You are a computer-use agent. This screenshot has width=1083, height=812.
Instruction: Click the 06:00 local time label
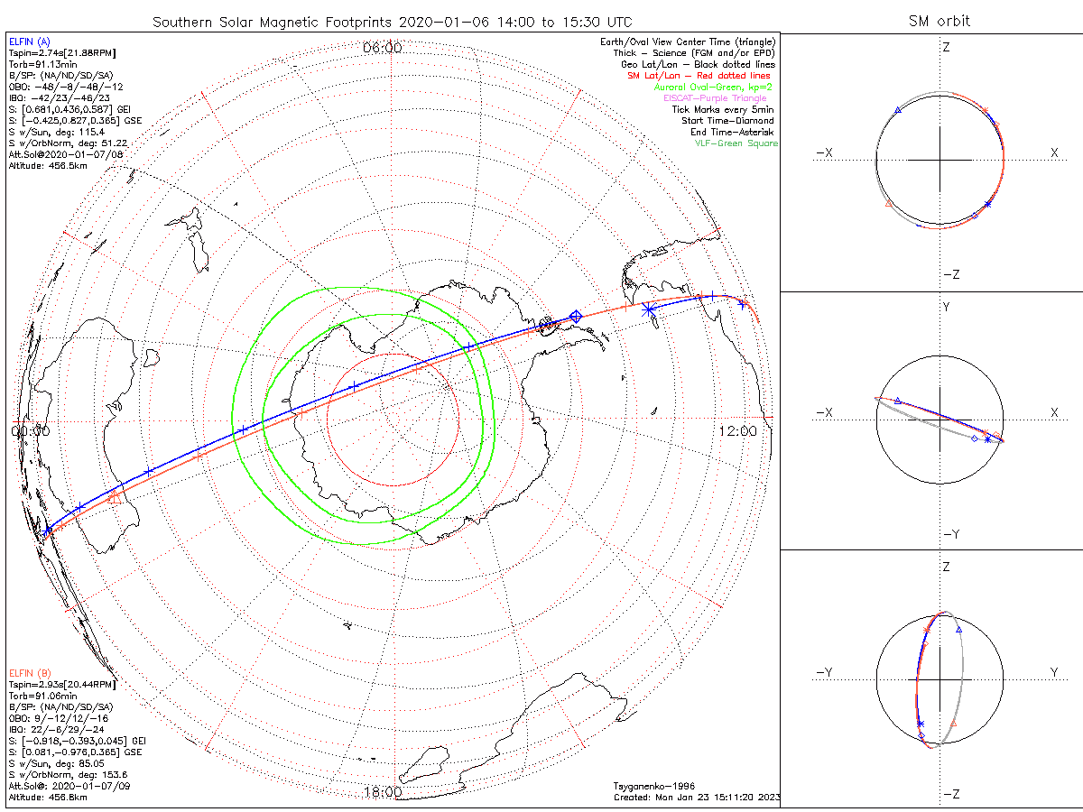[382, 48]
